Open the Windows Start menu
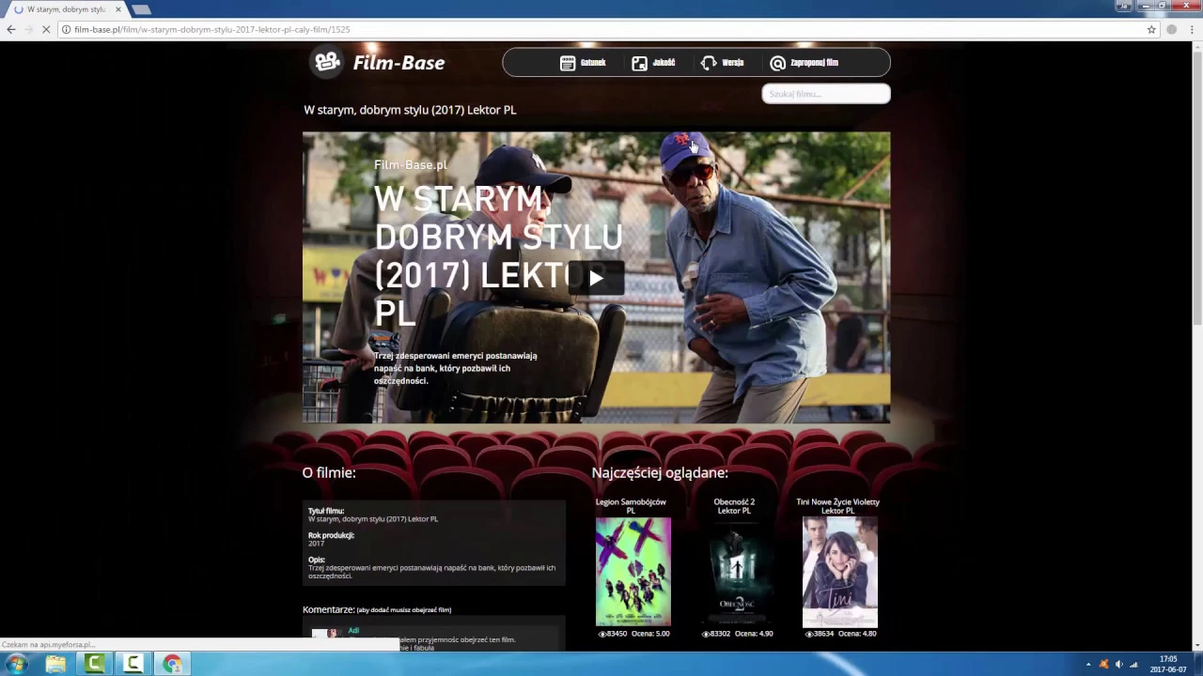 click(x=16, y=664)
